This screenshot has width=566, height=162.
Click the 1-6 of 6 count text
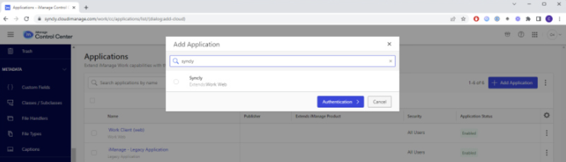477,83
